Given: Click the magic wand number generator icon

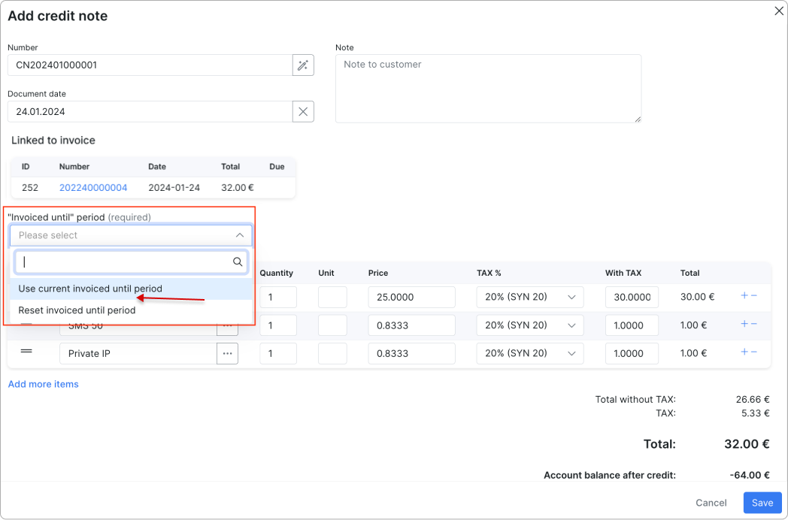Looking at the screenshot, I should pos(303,65).
